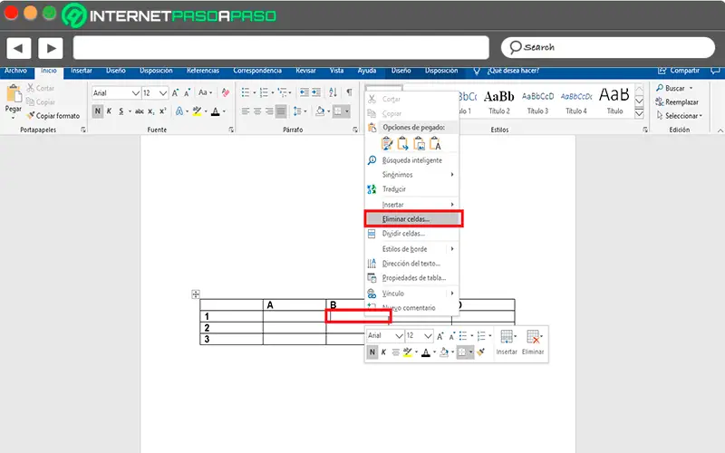
Task: Choose Búsqueda inteligente in context menu
Action: point(412,160)
